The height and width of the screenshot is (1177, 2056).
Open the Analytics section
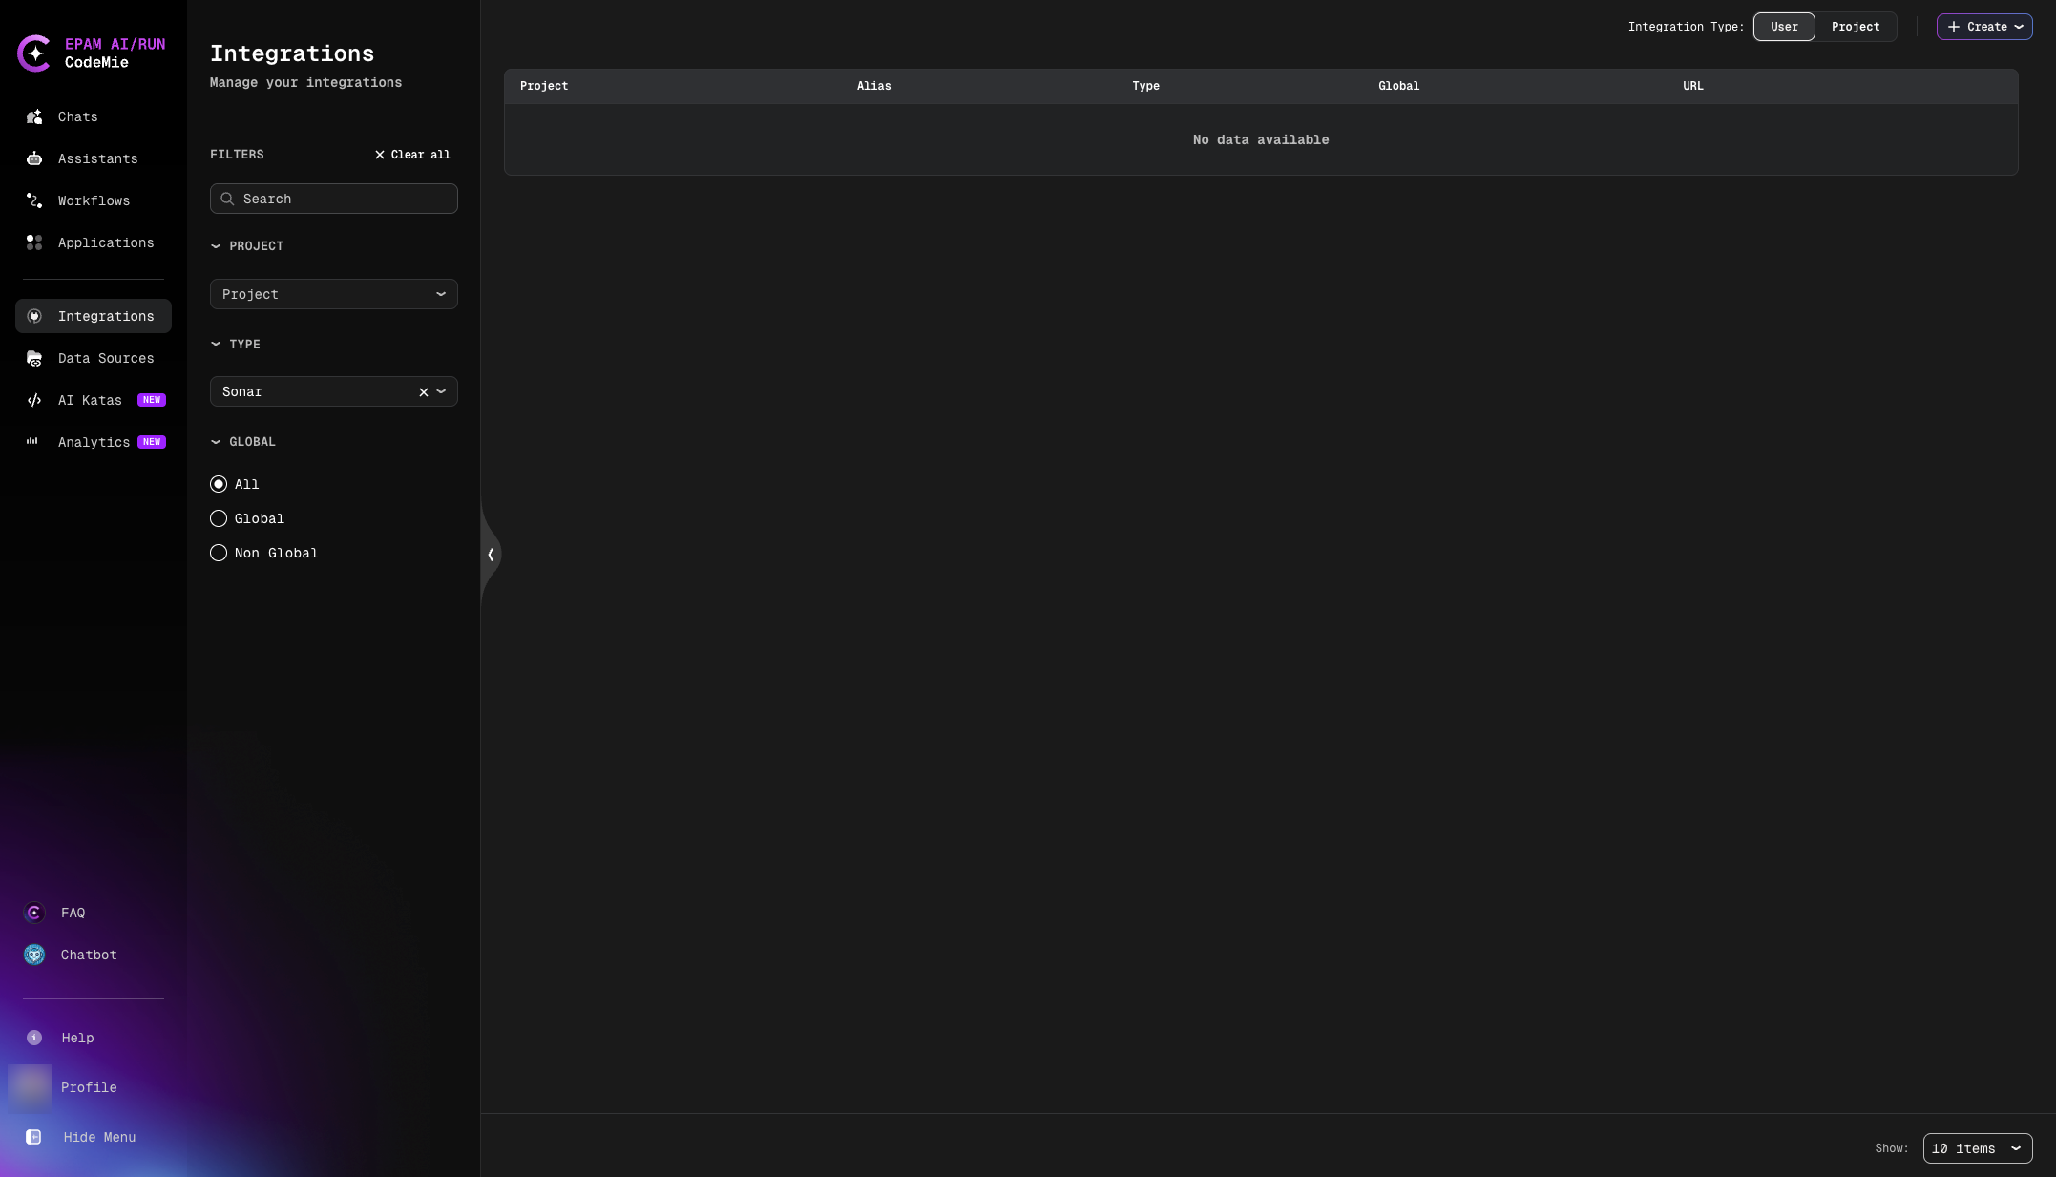[93, 442]
